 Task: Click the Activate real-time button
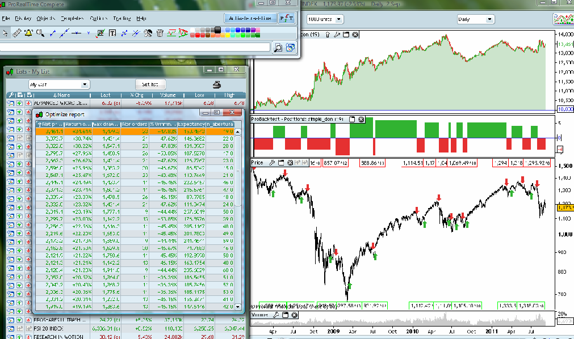point(250,18)
